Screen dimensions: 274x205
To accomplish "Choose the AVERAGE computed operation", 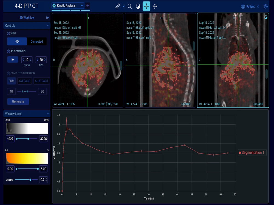I will (25, 81).
